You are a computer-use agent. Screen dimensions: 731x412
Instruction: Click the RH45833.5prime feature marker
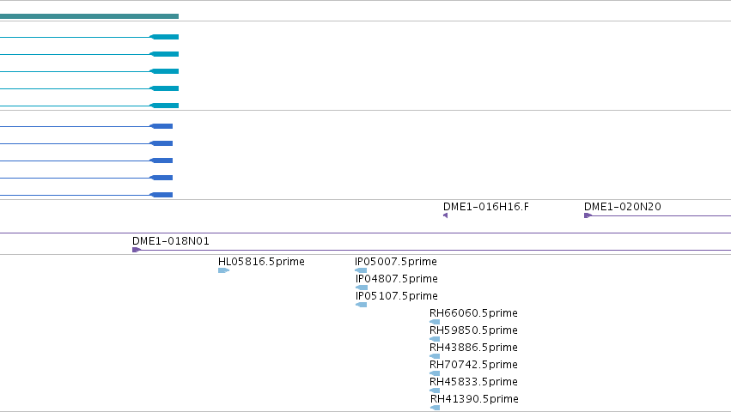(x=435, y=391)
